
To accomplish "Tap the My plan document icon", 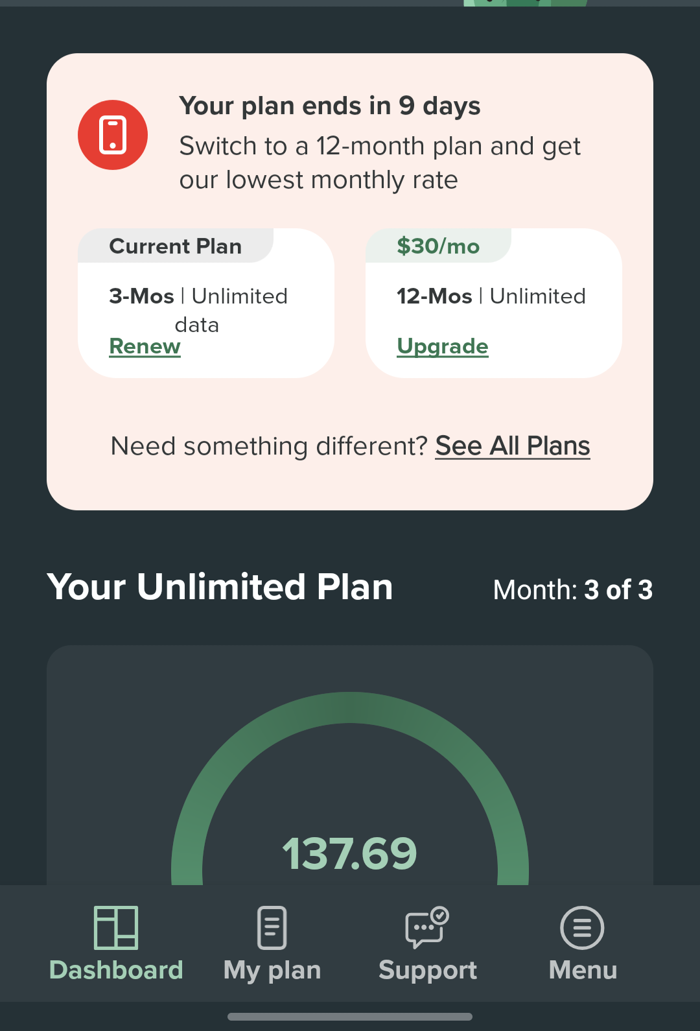I will click(x=272, y=927).
